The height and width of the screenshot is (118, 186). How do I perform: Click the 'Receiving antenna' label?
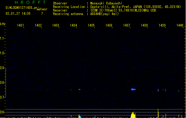tap(68, 14)
